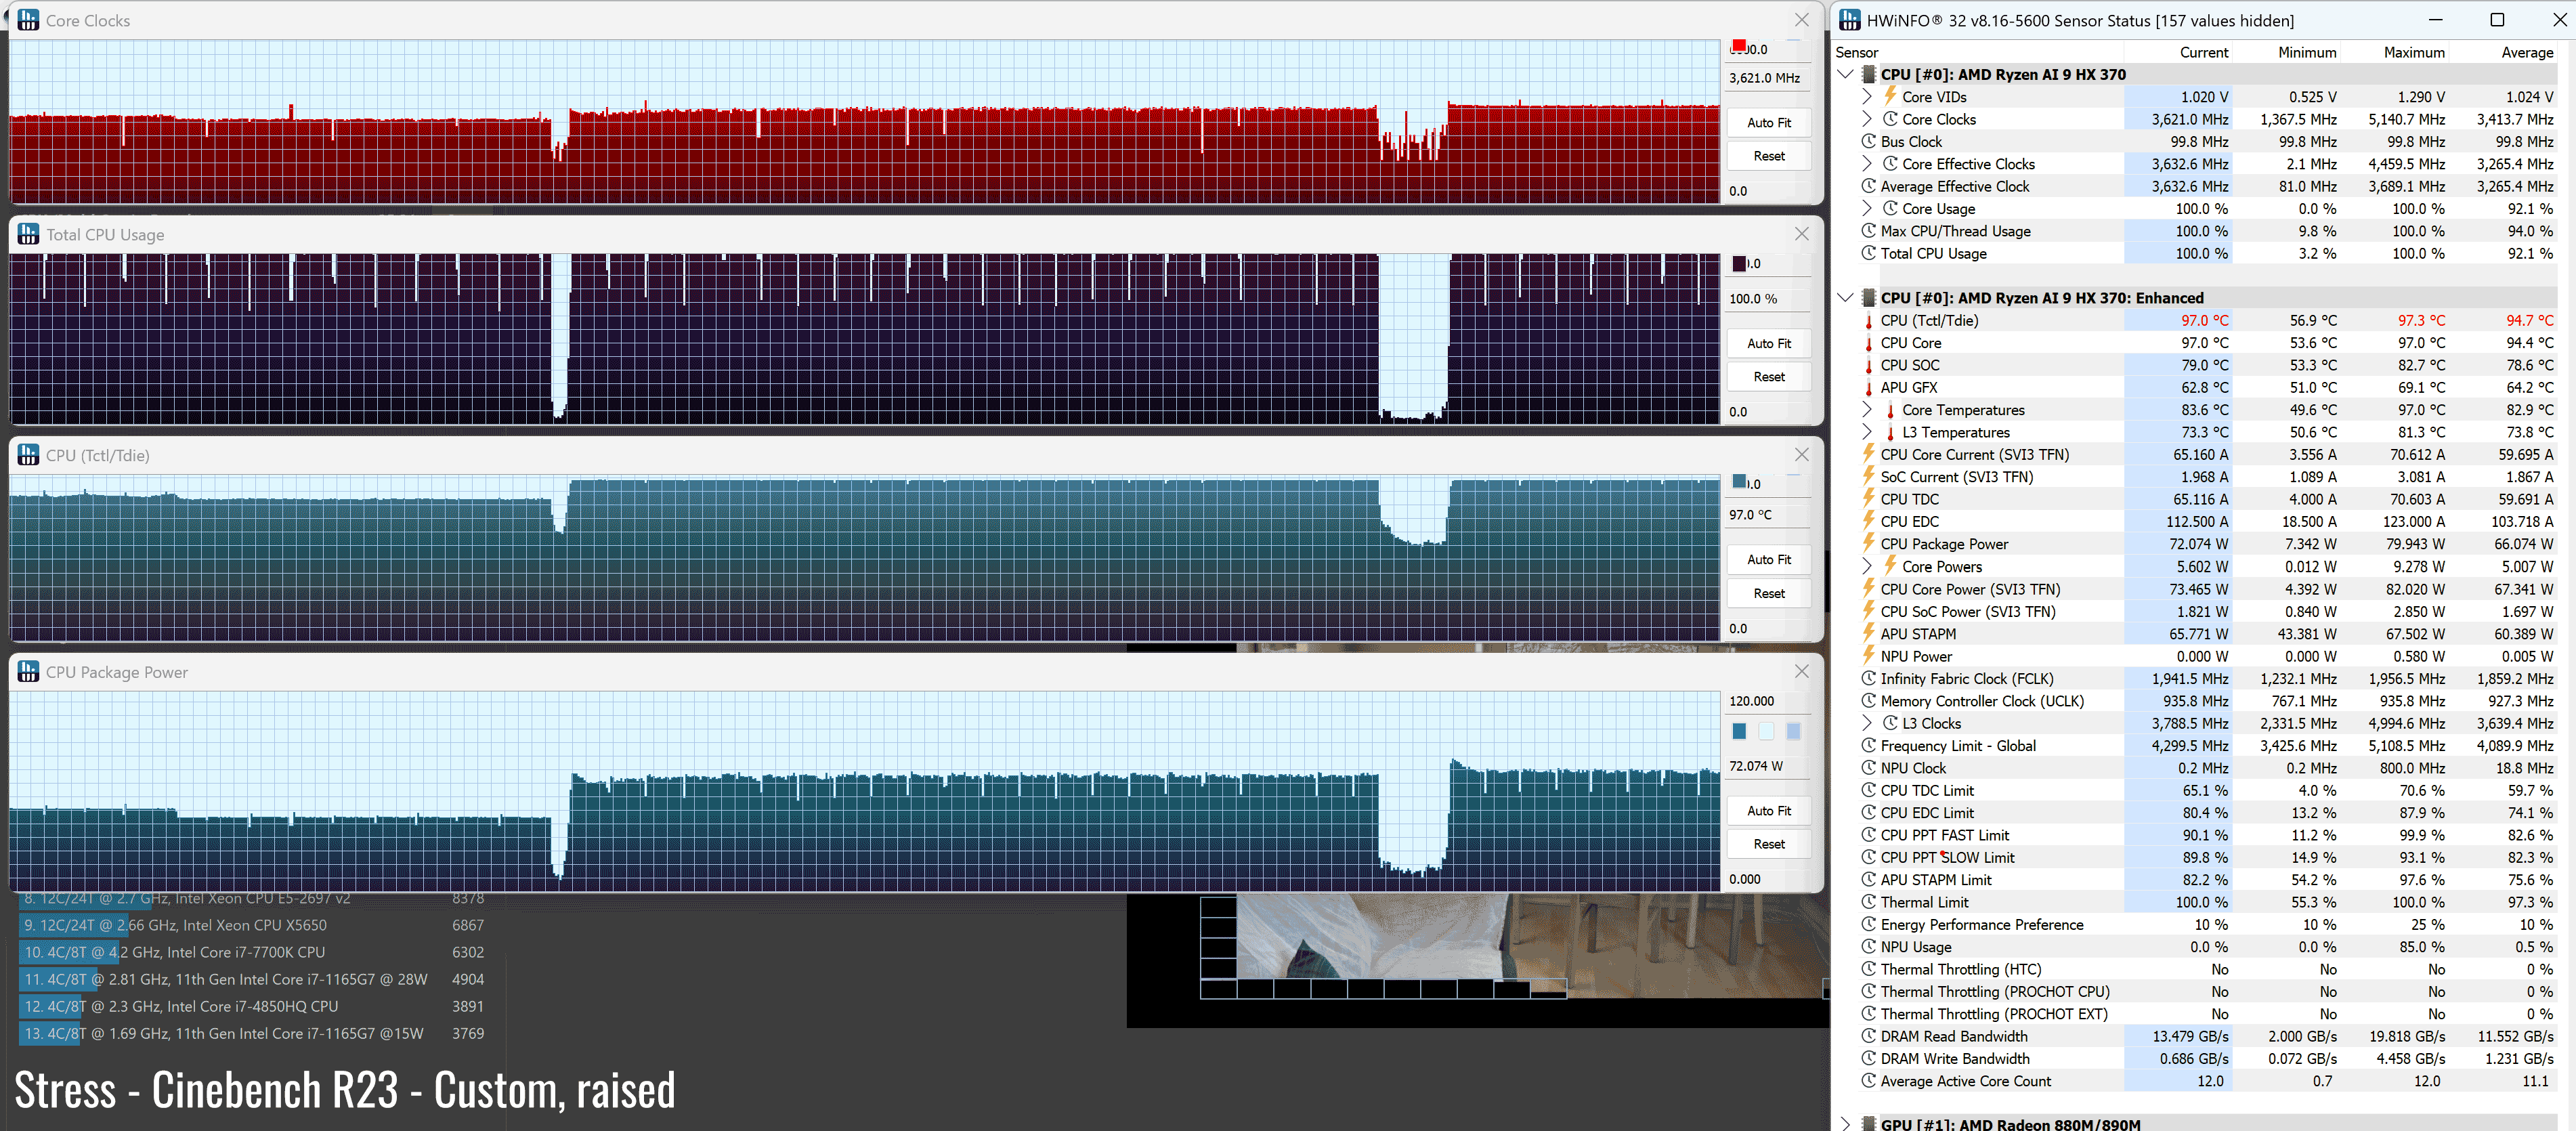Click lightning icon beside CPU Package Power
The height and width of the screenshot is (1131, 2576).
(1868, 544)
